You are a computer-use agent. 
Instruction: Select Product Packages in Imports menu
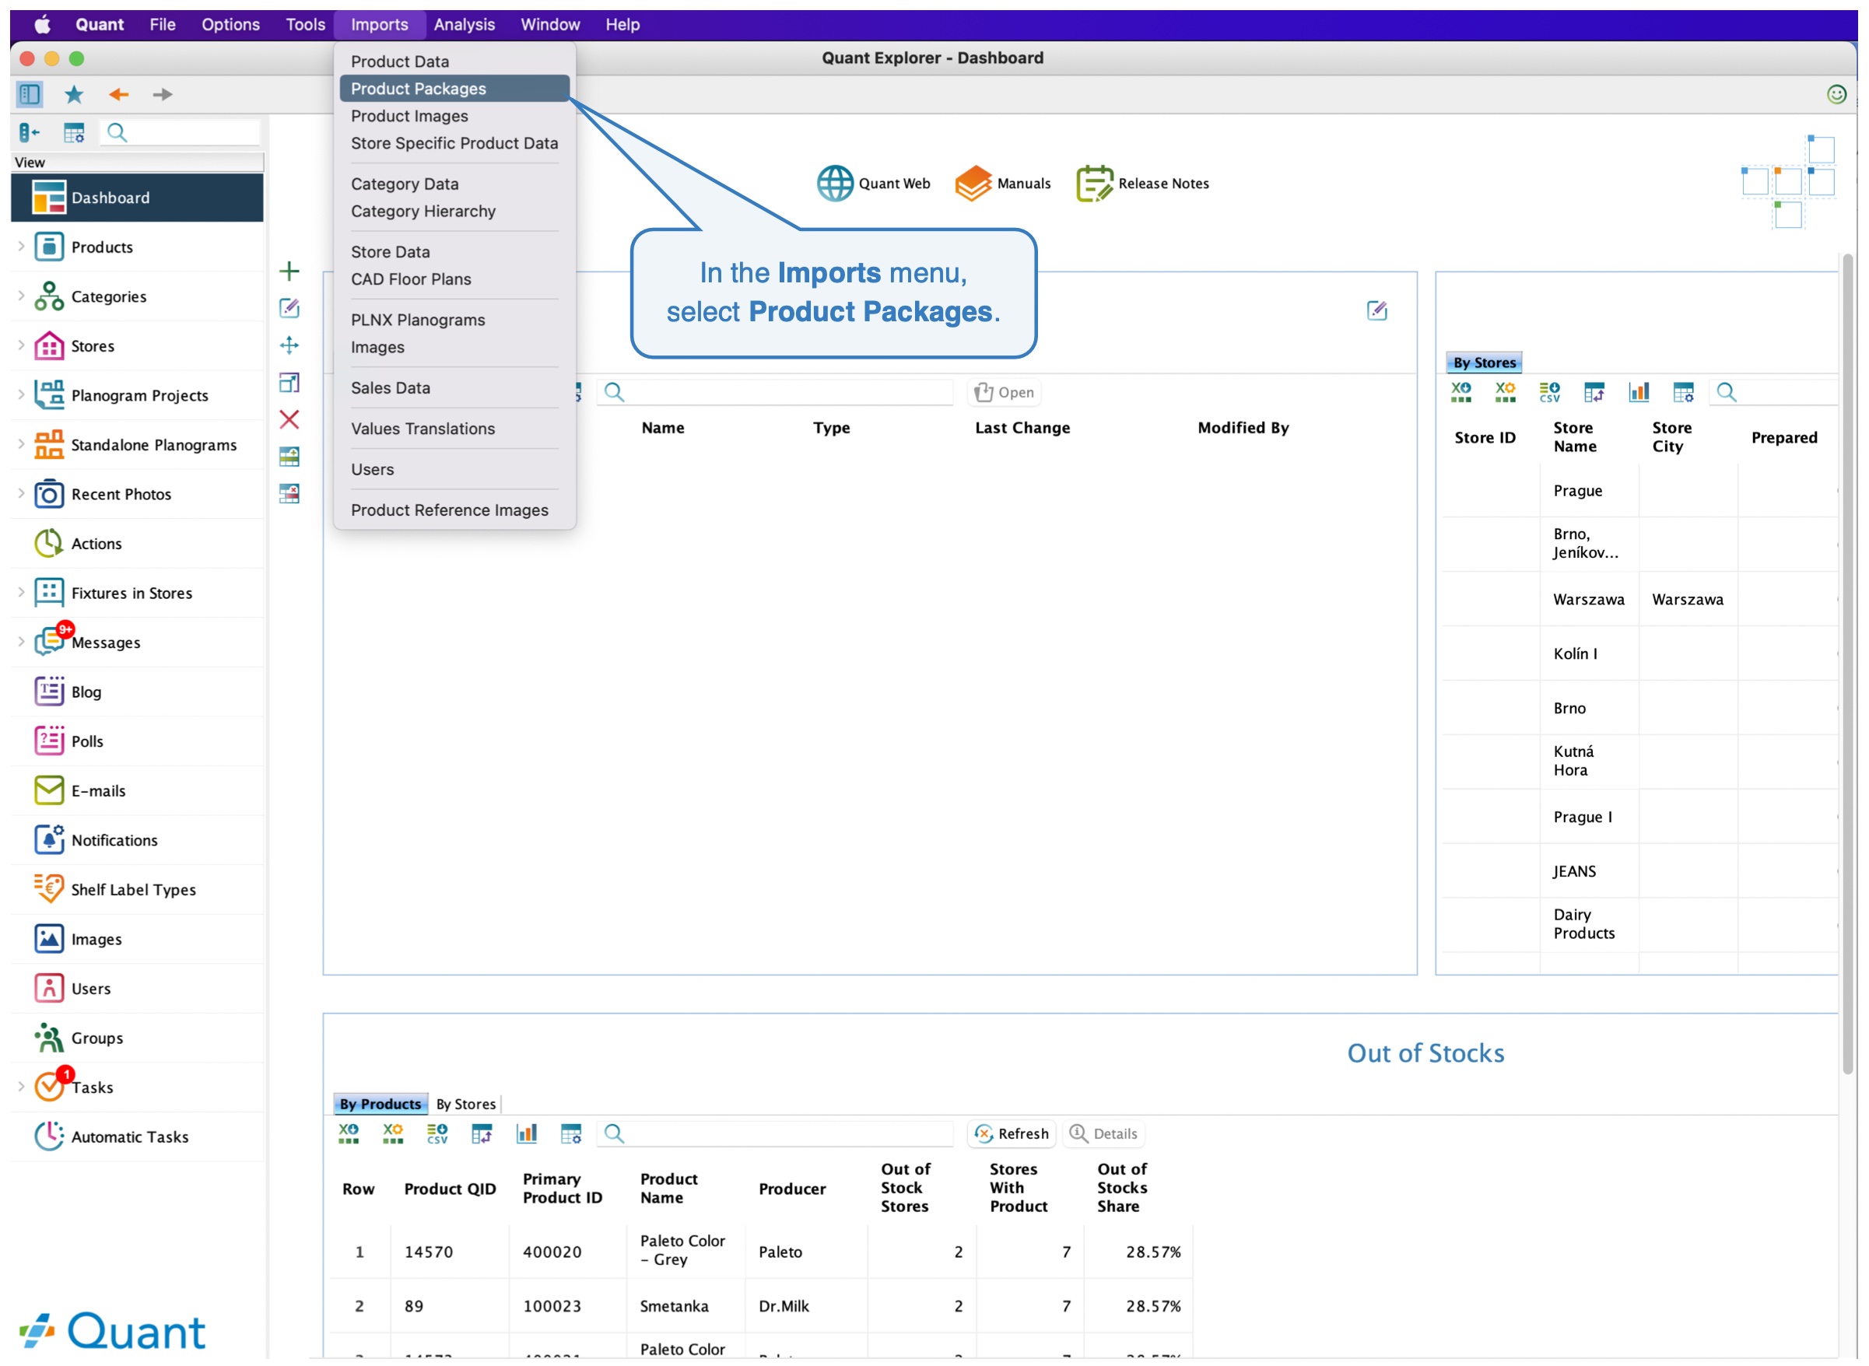455,89
